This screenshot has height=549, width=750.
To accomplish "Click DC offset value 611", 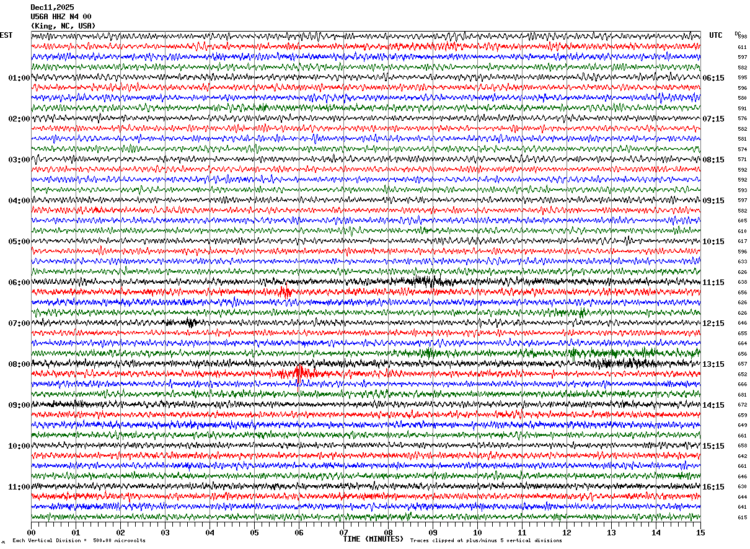I will tap(742, 47).
